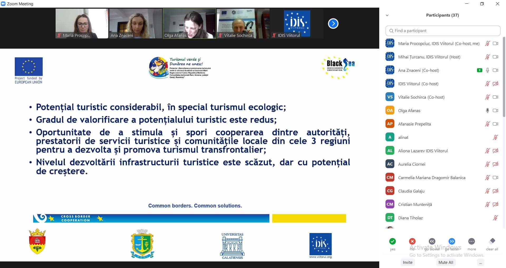The width and height of the screenshot is (506, 268).
Task: Click the go slower reaction icon
Action: tap(432, 241)
